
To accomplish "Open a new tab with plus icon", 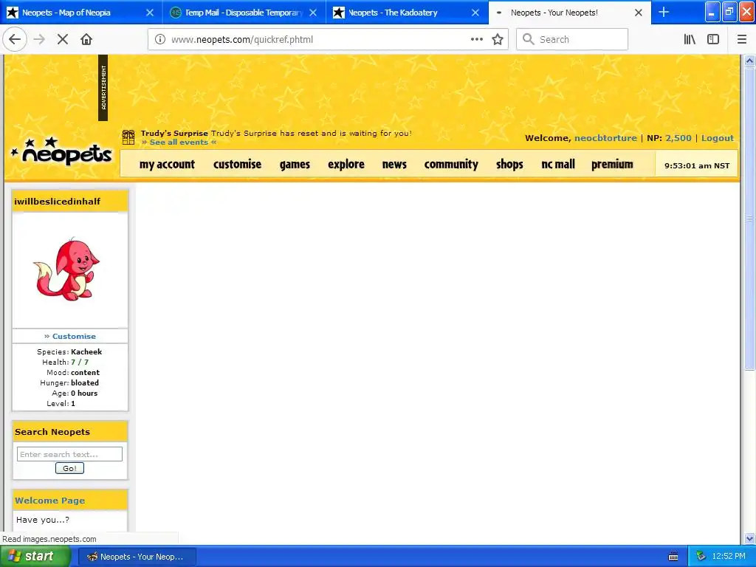I will 664,12.
